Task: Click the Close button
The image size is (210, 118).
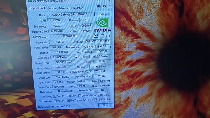Action: coord(106,105)
